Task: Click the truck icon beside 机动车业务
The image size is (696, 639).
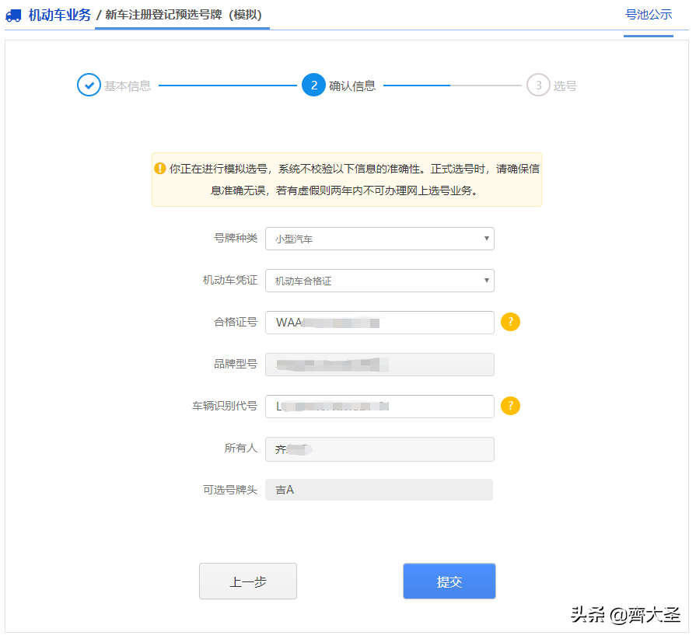Action: 13,15
